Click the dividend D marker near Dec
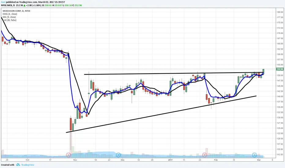The width and height of the screenshot is (285, 168). pos(118,155)
